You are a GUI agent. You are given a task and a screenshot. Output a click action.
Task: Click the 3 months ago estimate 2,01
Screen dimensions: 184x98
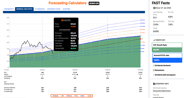pyautogui.click(x=75, y=90)
